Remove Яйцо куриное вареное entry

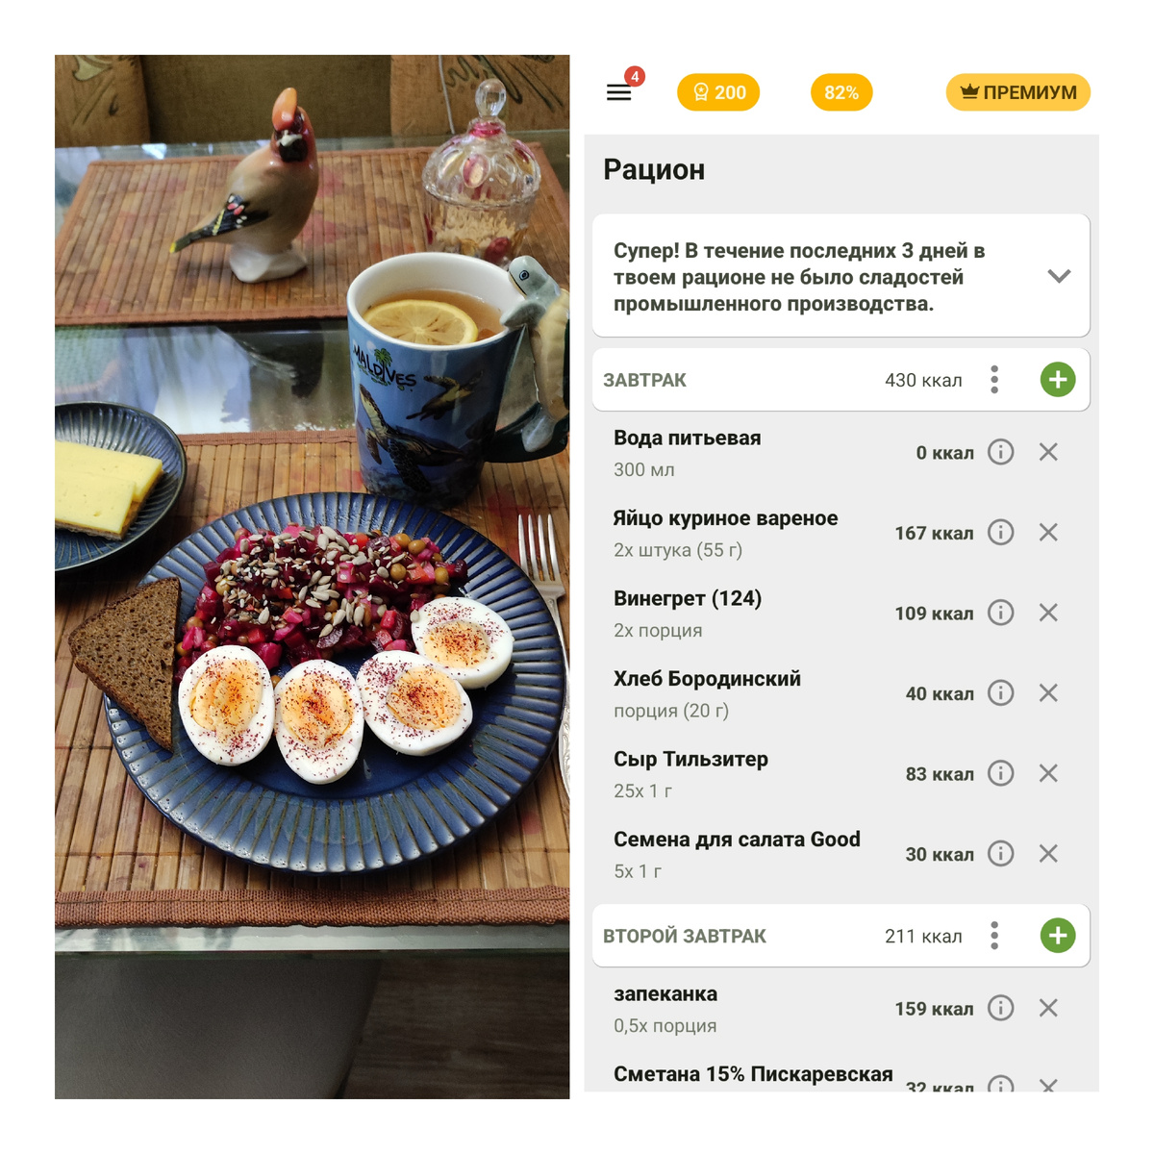point(1048,533)
